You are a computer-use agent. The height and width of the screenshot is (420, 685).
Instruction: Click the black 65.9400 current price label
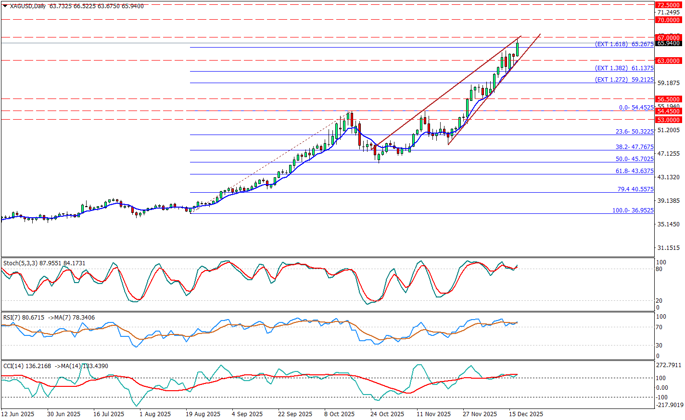pyautogui.click(x=669, y=43)
